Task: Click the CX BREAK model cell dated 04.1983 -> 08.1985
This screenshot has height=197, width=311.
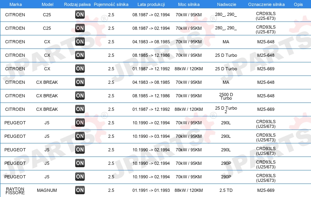Action: coord(47,82)
